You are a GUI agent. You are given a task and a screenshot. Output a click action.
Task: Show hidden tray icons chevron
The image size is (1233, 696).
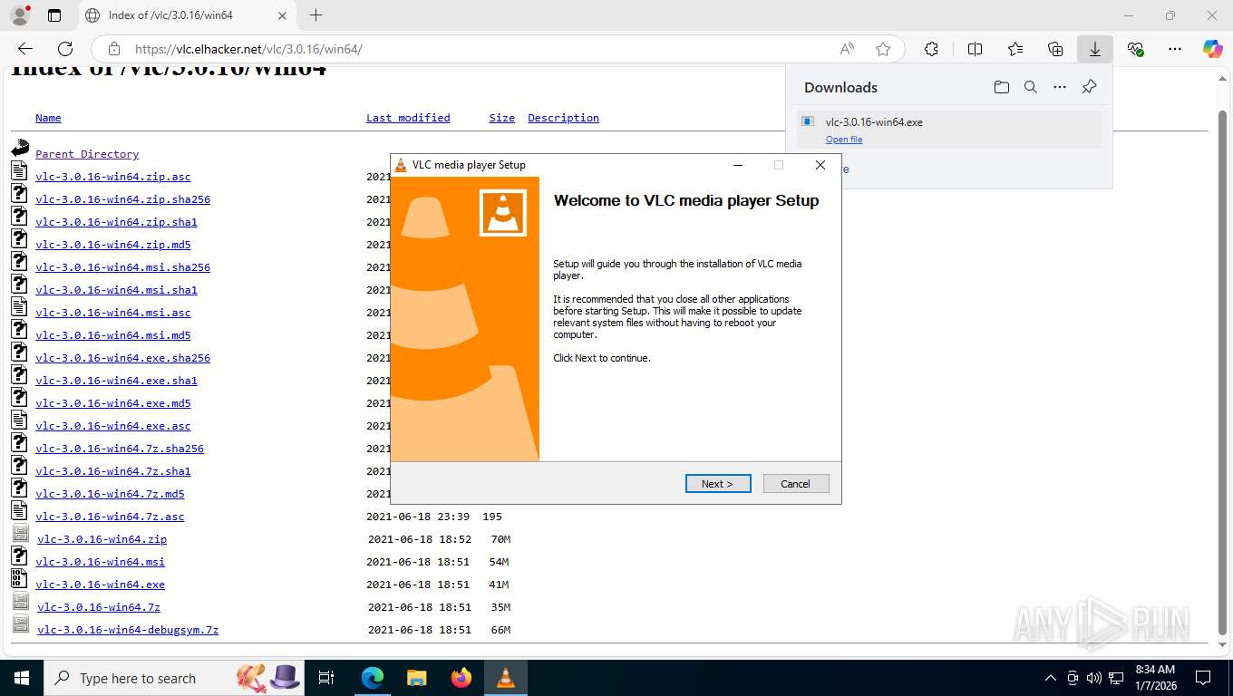coord(1051,678)
